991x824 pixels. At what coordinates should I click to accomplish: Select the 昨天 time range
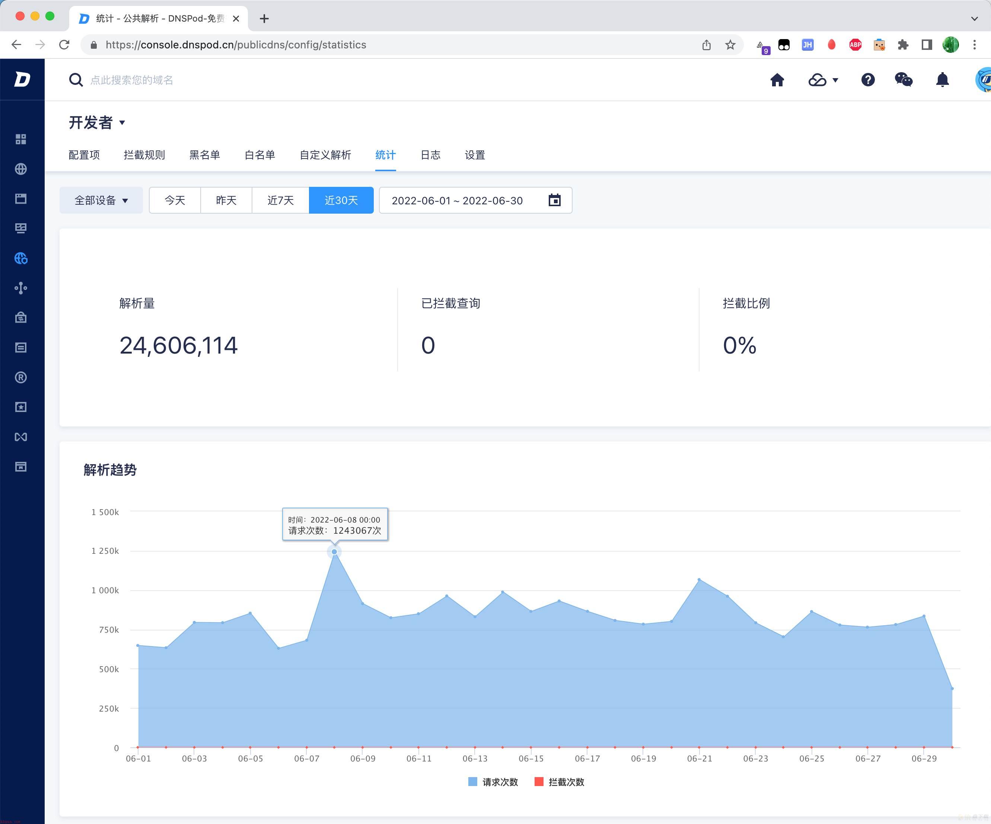tap(226, 200)
